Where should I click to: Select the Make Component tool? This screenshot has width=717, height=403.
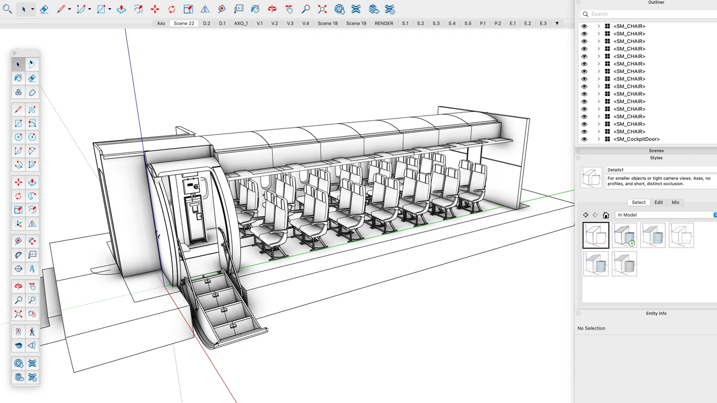[x=18, y=92]
